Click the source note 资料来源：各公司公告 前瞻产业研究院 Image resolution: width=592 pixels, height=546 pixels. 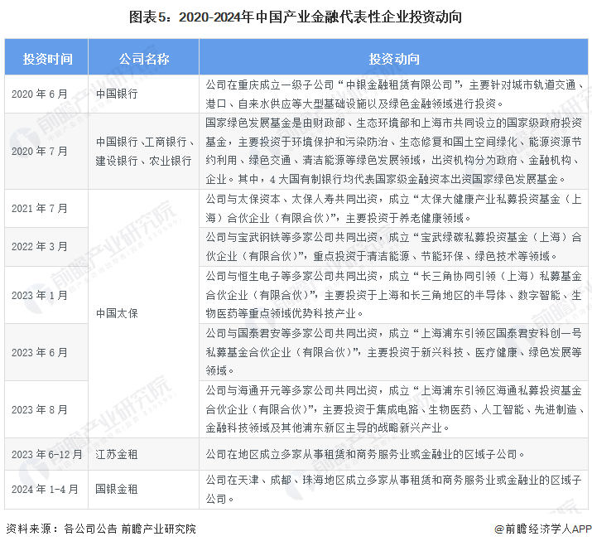[101, 529]
